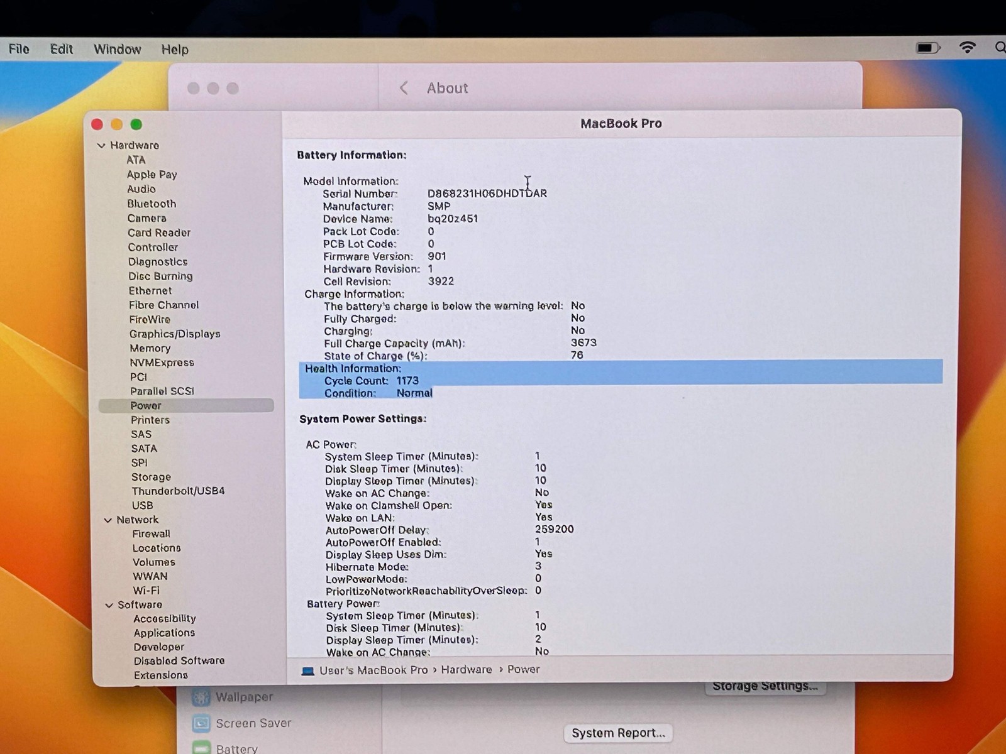The width and height of the screenshot is (1006, 754).
Task: Open the Edit menu
Action: click(62, 49)
